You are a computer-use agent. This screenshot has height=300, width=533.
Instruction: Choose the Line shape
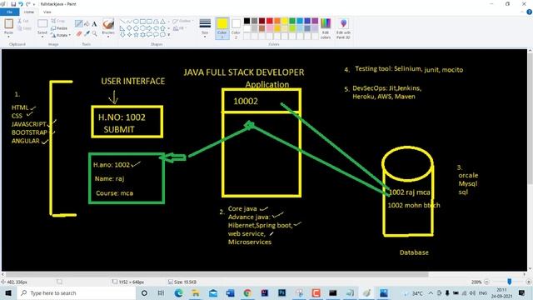(122, 22)
